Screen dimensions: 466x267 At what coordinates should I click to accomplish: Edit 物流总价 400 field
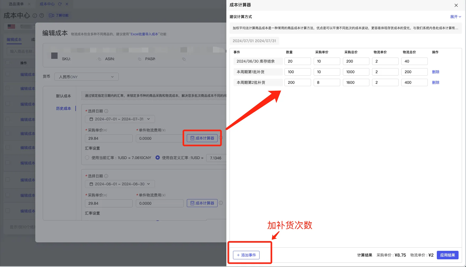(x=414, y=82)
